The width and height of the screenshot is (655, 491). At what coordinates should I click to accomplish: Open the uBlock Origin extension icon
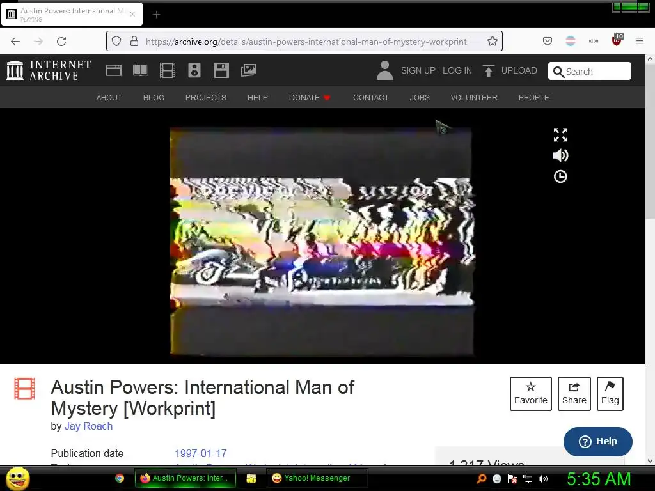point(617,40)
